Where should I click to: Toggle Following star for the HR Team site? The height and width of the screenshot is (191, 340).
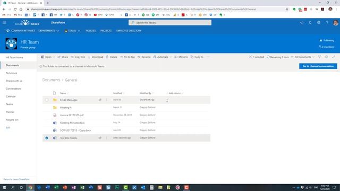point(321,40)
